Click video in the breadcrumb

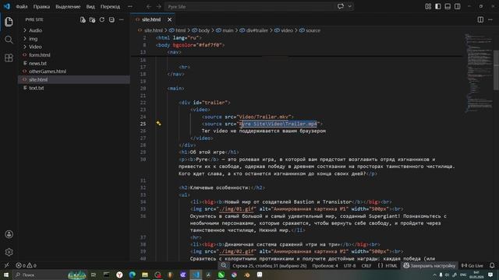pos(286,30)
